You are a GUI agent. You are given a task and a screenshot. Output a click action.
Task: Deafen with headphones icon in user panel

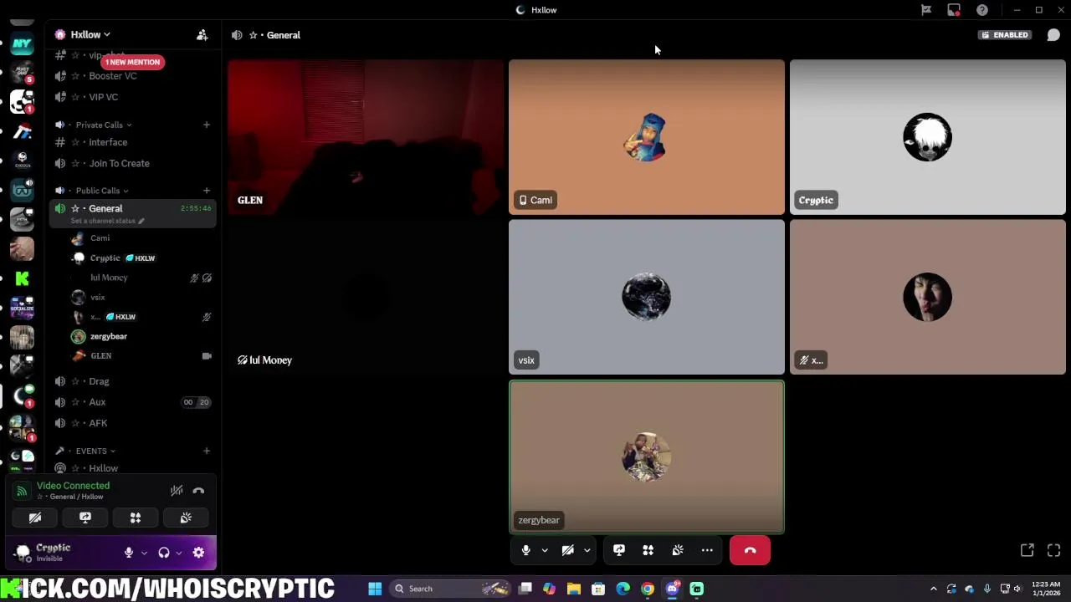164,553
